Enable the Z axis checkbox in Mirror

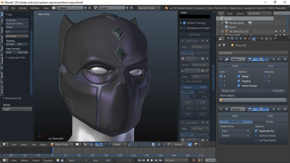pyautogui.click(x=221, y=86)
